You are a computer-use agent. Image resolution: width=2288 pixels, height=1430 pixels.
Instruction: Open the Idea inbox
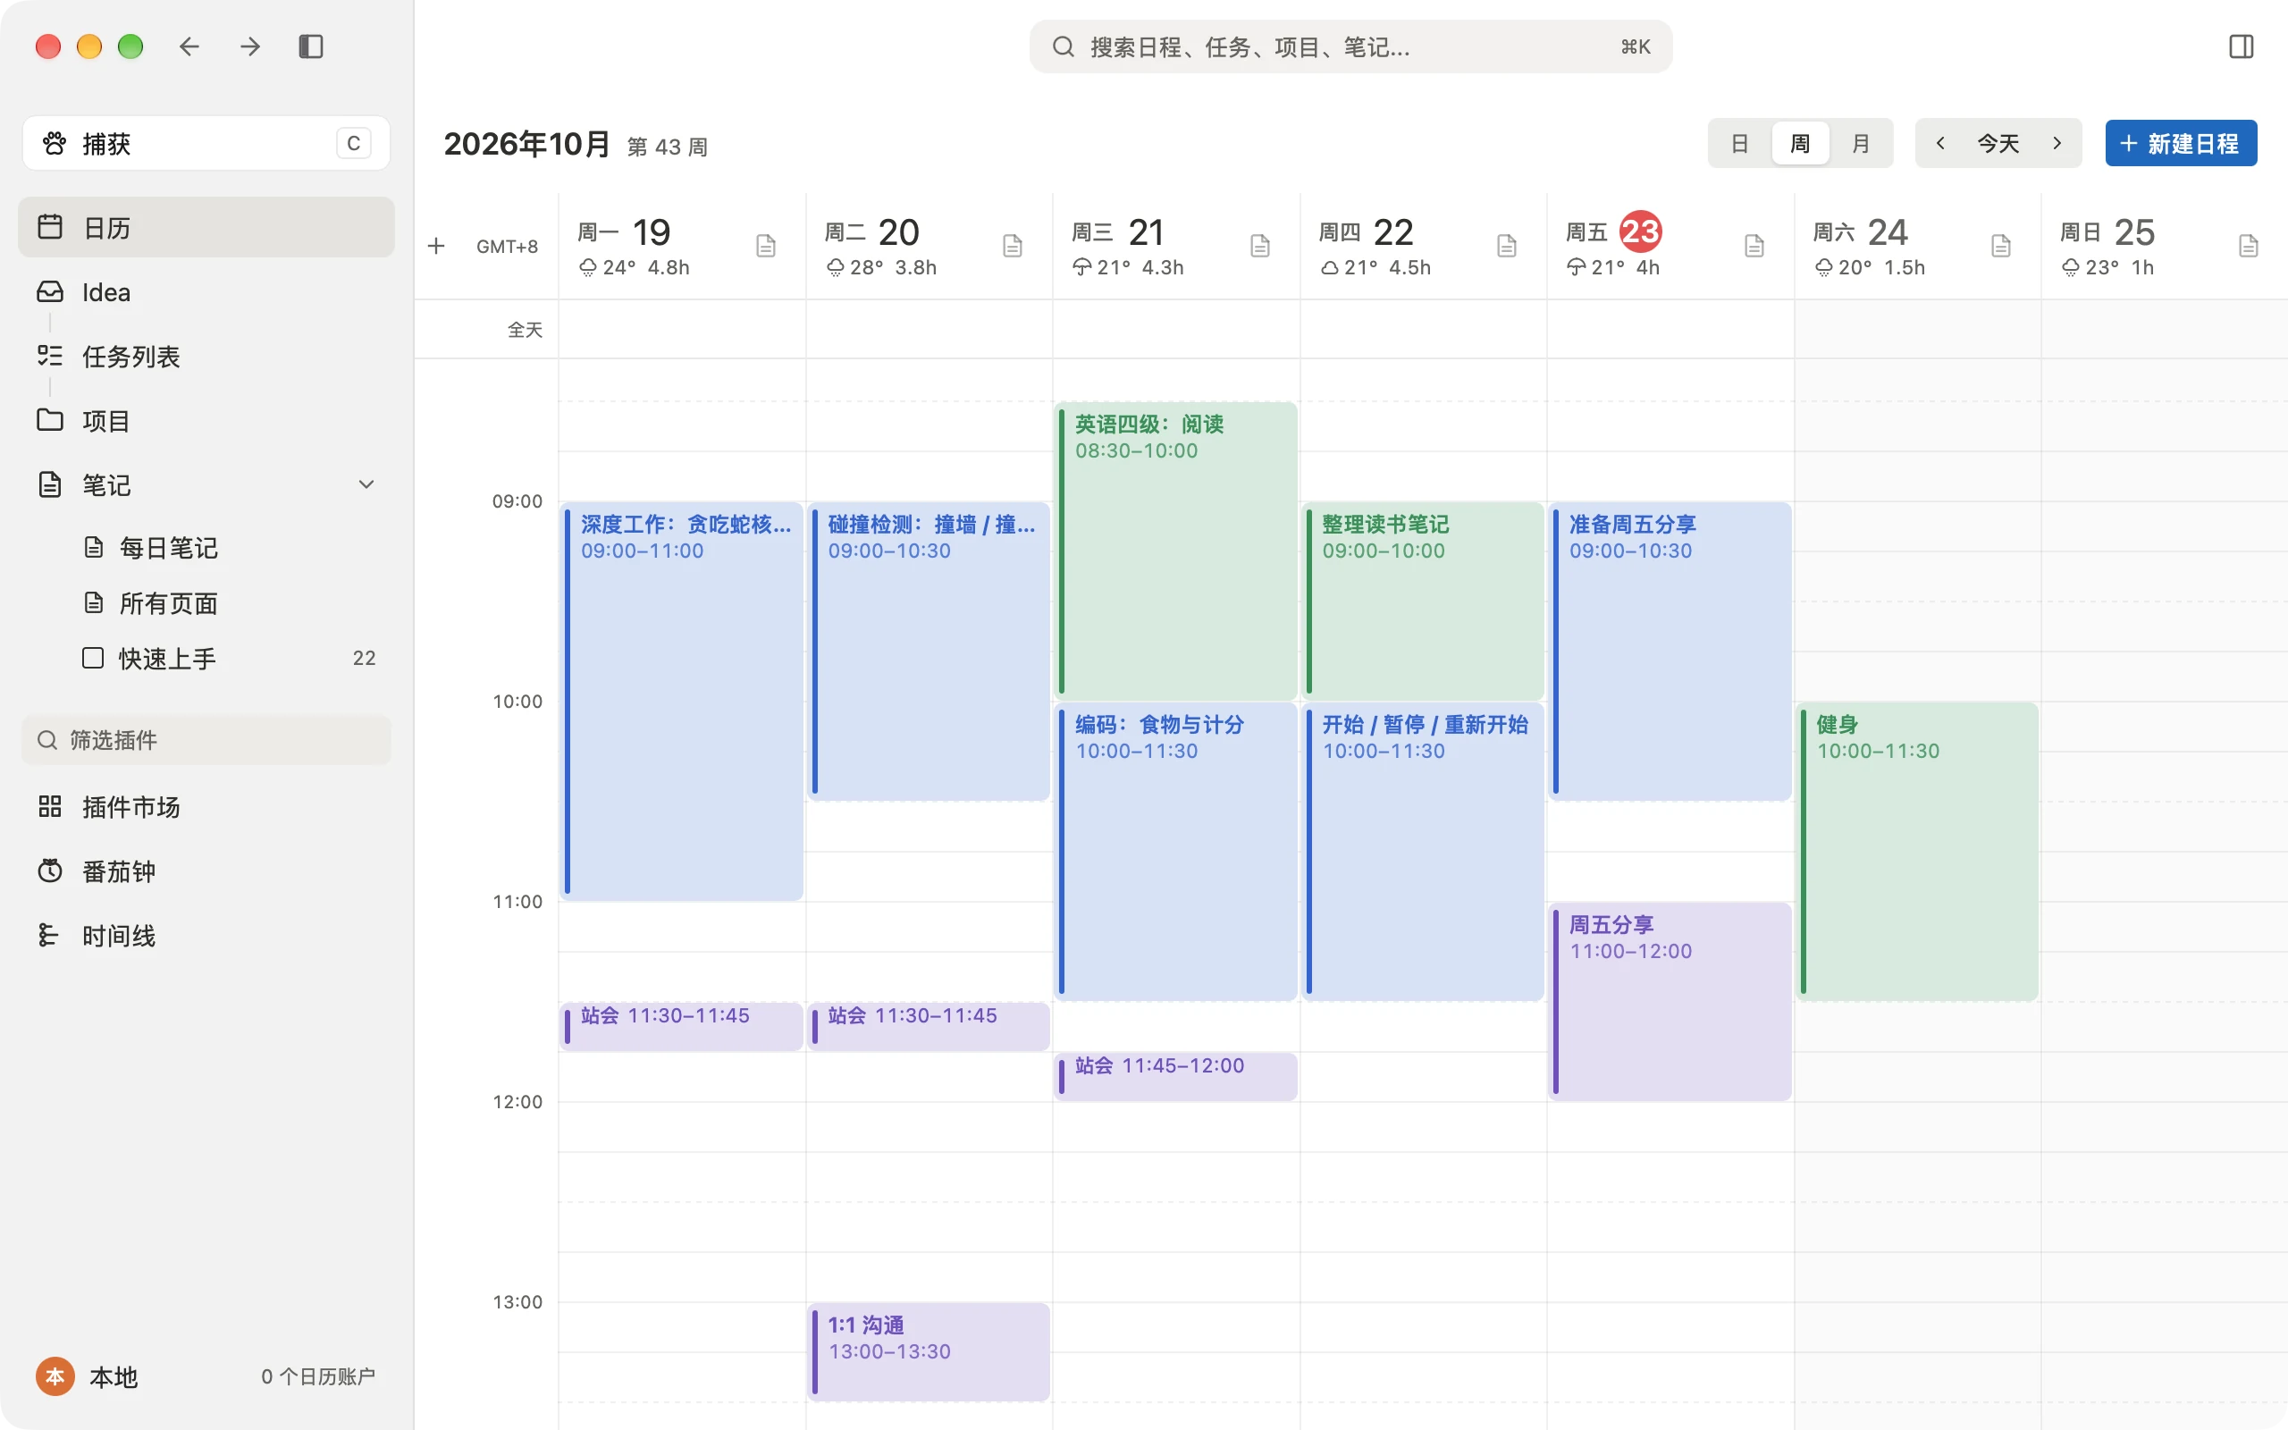pos(206,292)
